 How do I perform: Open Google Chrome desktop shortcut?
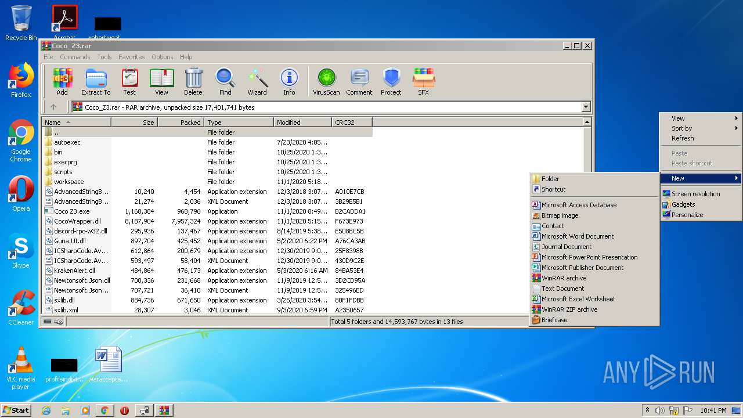click(21, 141)
